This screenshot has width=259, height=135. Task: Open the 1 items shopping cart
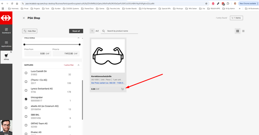point(236,18)
